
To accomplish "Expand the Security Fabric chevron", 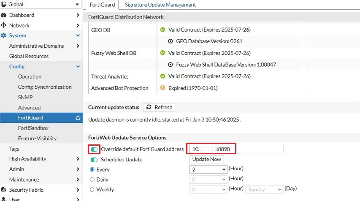I will 78,190.
